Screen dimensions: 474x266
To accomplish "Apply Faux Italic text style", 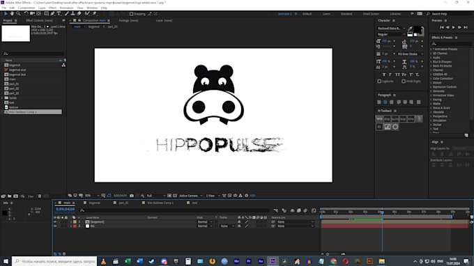I will [x=390, y=75].
